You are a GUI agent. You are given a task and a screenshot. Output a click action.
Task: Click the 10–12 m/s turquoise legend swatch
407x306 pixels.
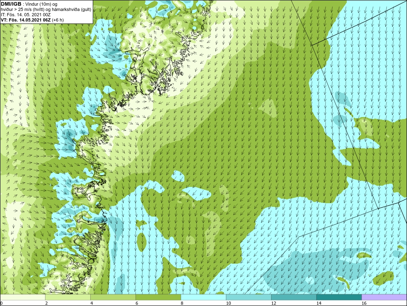[x=249, y=297]
